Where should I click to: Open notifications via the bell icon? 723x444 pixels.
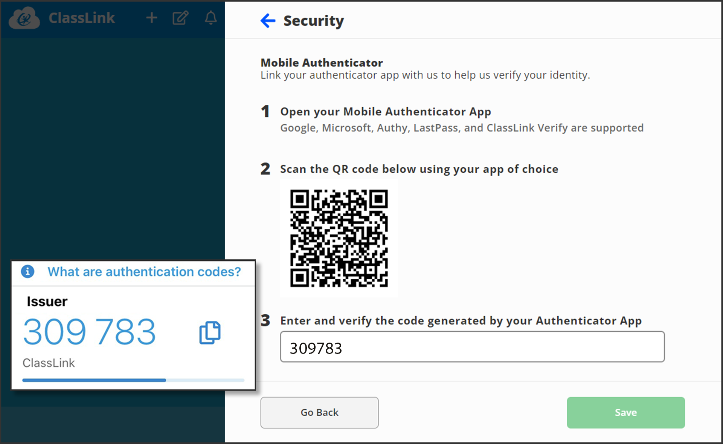click(210, 18)
